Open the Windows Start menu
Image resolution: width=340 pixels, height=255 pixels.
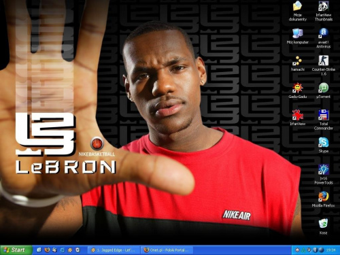click(16, 250)
